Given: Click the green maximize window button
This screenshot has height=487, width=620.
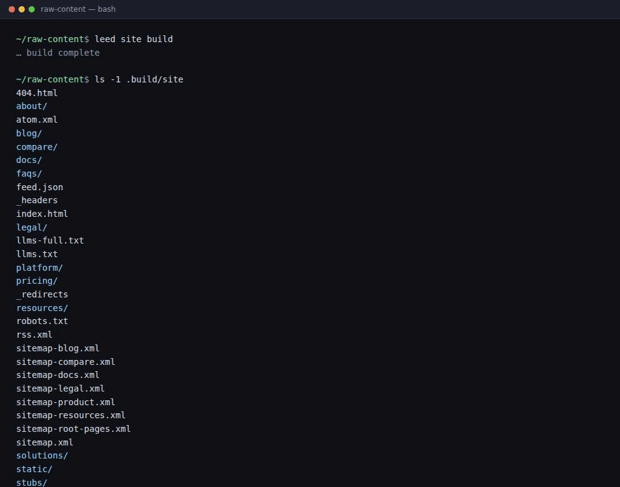Looking at the screenshot, I should (x=32, y=9).
